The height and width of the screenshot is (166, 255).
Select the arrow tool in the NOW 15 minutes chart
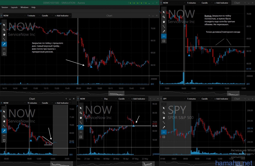4,131
